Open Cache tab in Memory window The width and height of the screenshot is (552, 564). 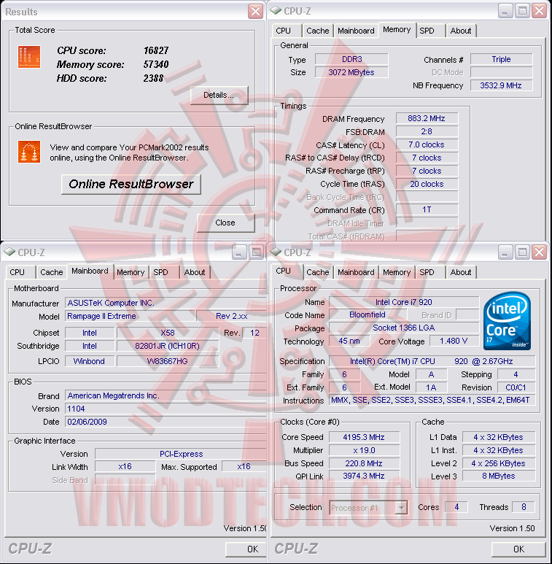(318, 31)
